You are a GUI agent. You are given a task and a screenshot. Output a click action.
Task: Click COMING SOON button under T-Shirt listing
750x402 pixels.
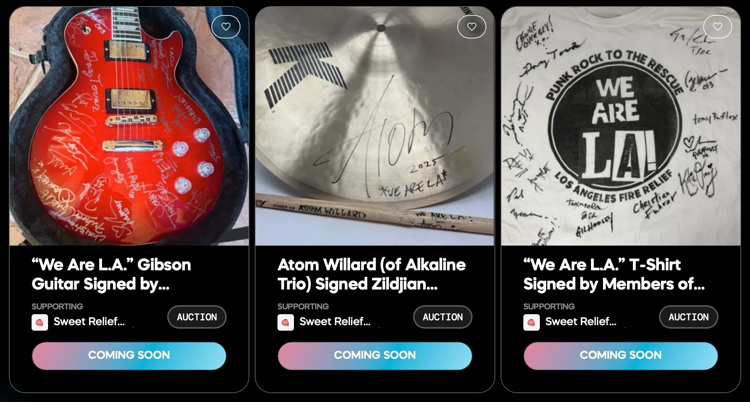(621, 356)
